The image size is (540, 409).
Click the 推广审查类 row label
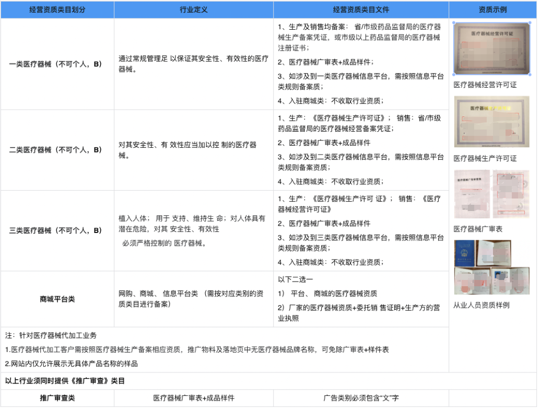pos(57,398)
